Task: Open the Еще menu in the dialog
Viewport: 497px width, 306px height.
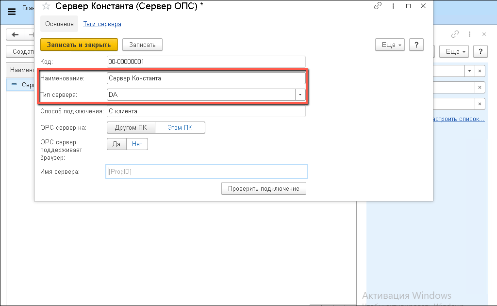Action: (x=390, y=45)
